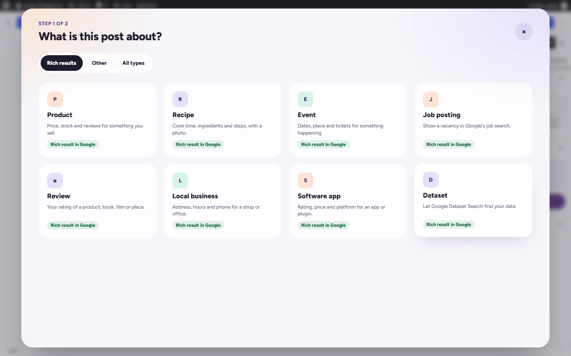This screenshot has height=356, width=571.
Task: Pick the Software app heading
Action: click(319, 196)
